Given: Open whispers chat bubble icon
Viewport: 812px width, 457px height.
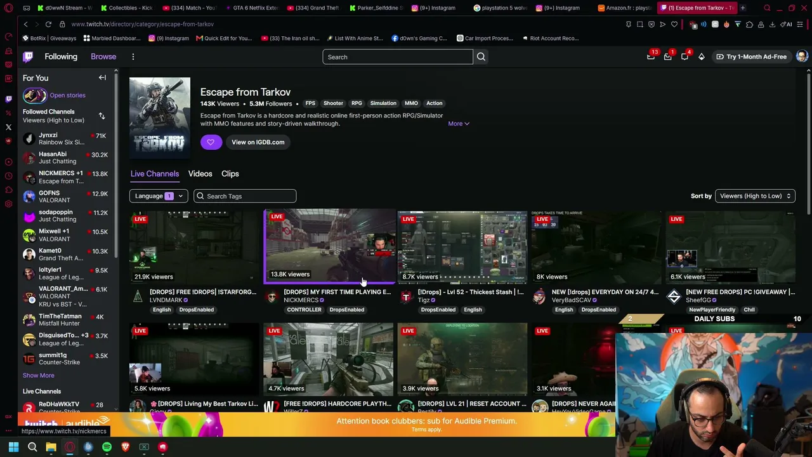Looking at the screenshot, I should [684, 56].
